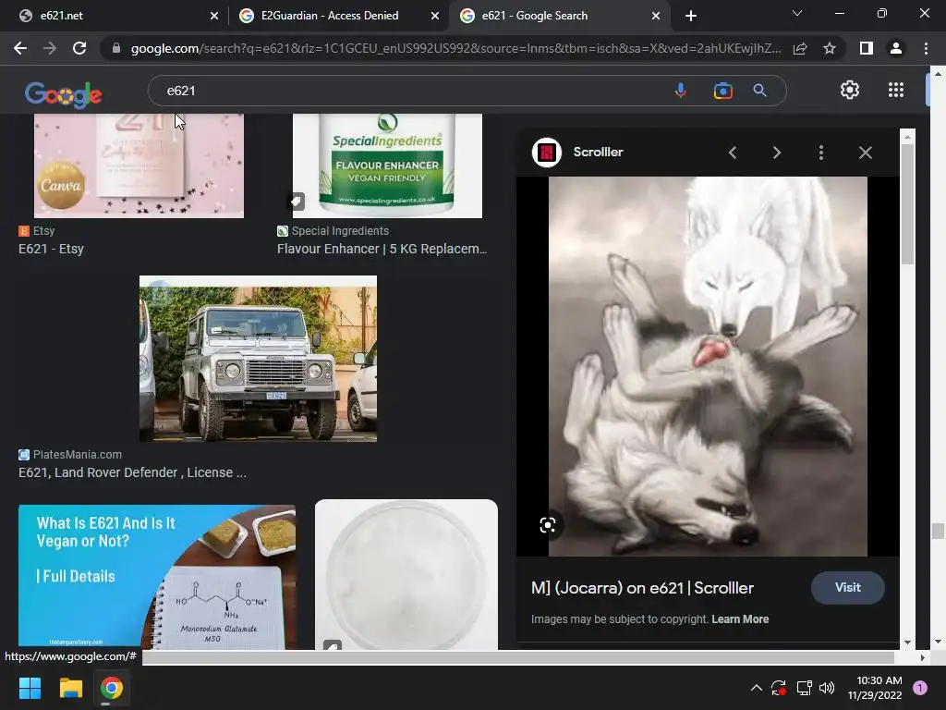Image resolution: width=946 pixels, height=710 pixels.
Task: Select the e621 Google Search tab
Action: [559, 16]
